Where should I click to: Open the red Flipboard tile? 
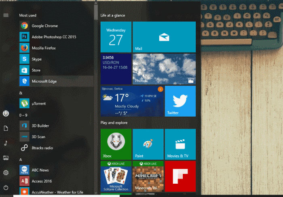pos(180,176)
